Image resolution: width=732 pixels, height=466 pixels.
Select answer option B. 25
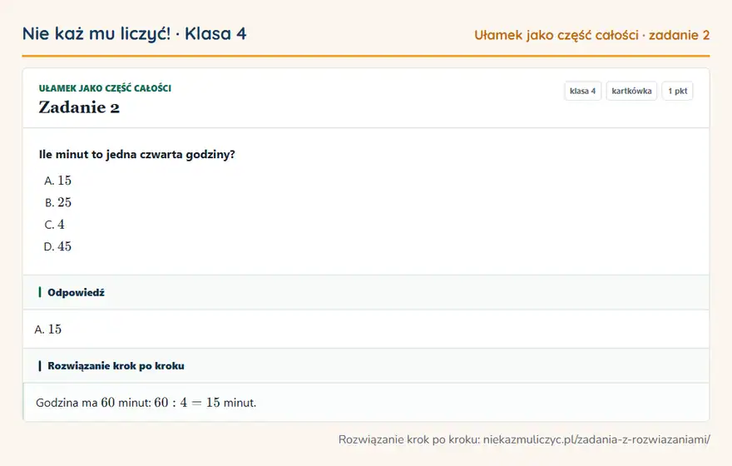[58, 202]
